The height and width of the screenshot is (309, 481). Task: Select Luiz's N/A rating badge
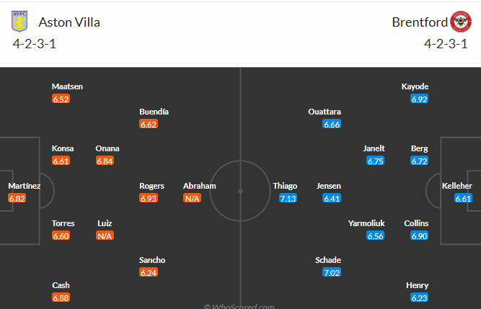tap(105, 236)
